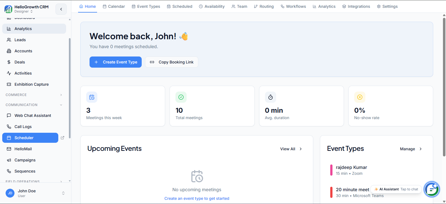Click the pink rajdeep Kumar color bar

[331, 170]
